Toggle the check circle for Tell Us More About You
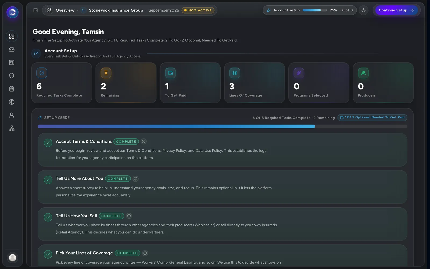The height and width of the screenshot is (269, 430). [x=48, y=180]
